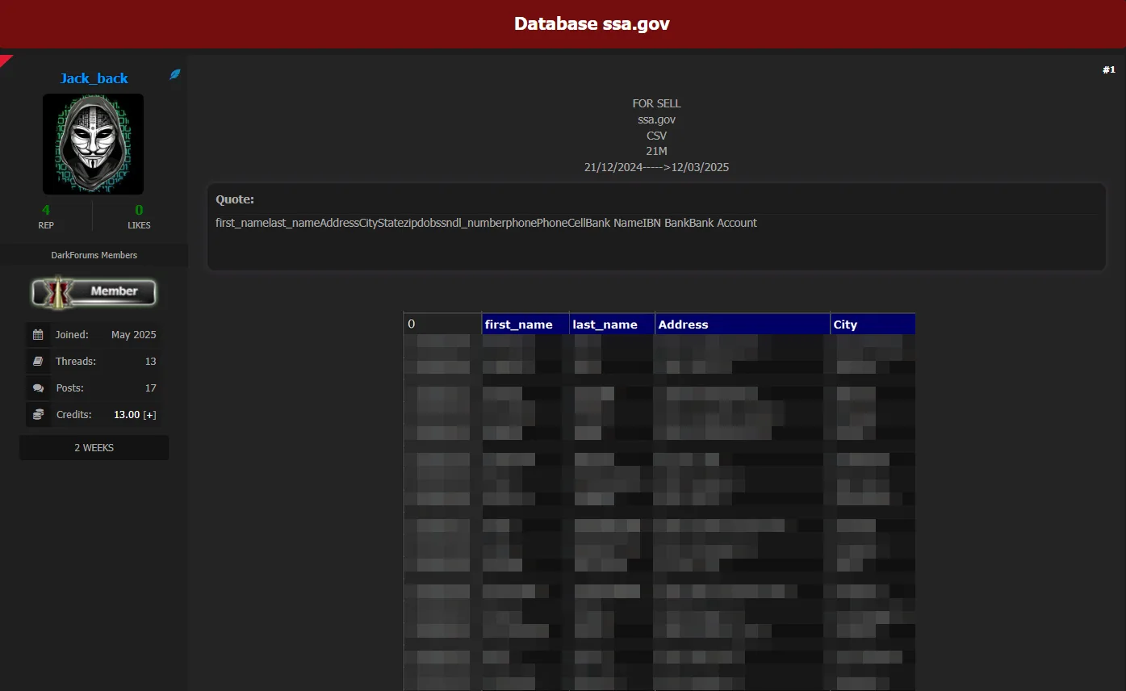The height and width of the screenshot is (691, 1126).
Task: Click the Quote: label
Action: 235,199
